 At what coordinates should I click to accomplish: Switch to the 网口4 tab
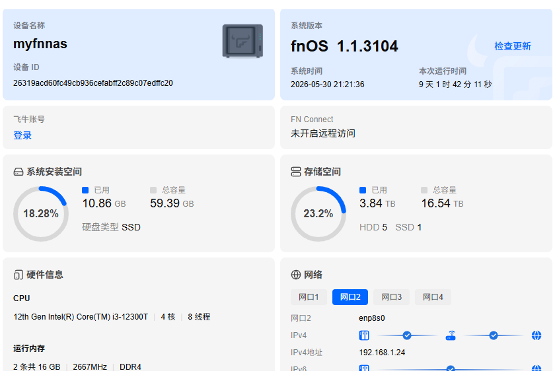433,297
